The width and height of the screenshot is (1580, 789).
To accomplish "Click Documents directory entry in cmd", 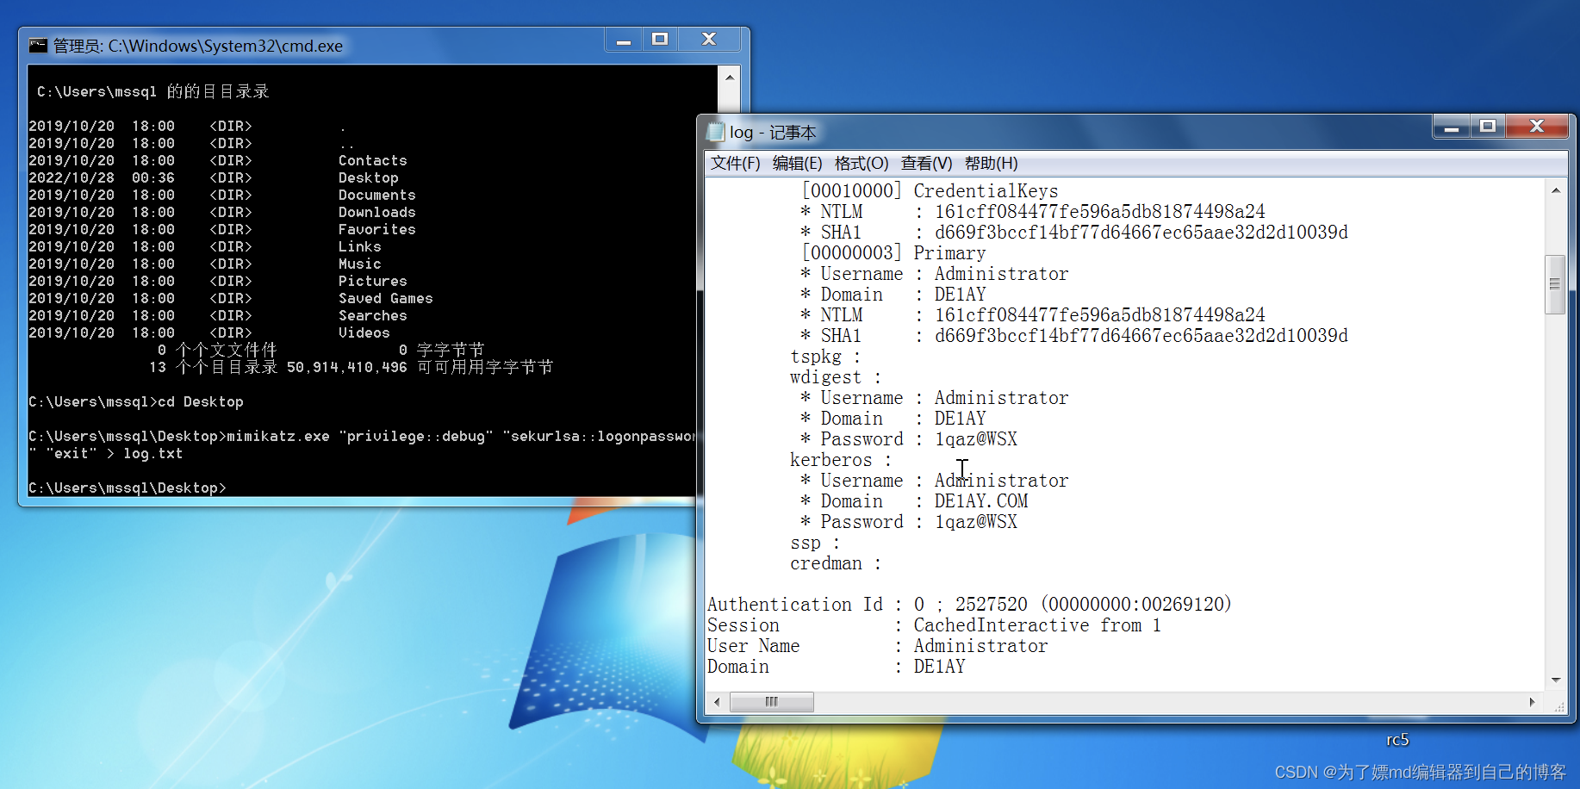I will point(376,195).
